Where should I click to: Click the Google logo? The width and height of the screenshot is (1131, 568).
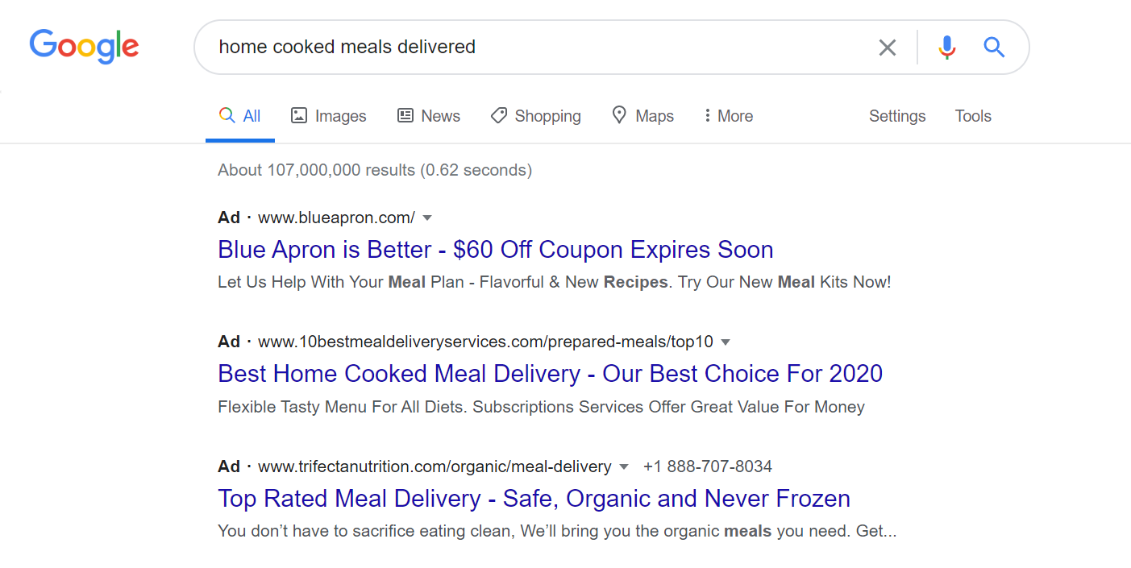(84, 46)
